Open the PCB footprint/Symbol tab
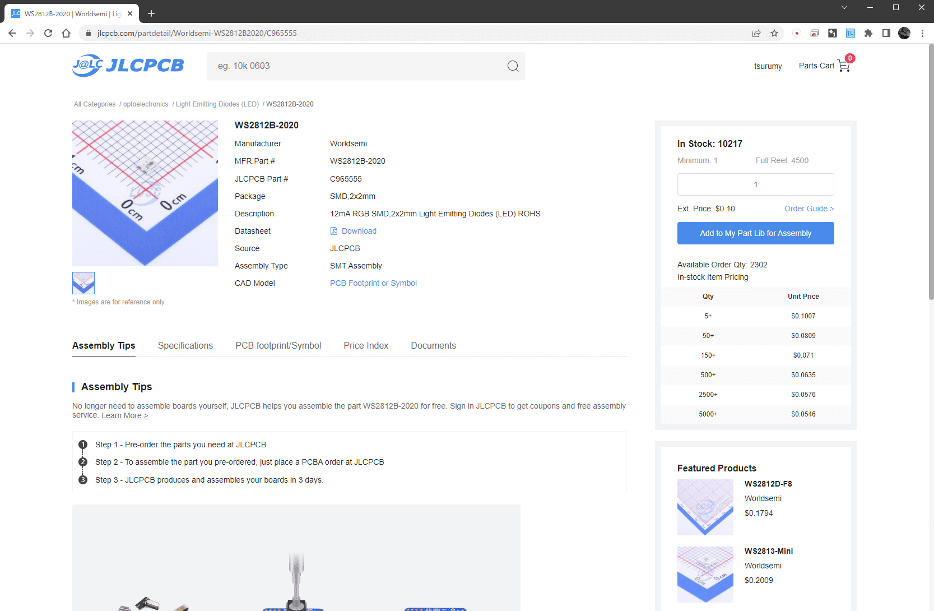The height and width of the screenshot is (611, 934). click(278, 345)
